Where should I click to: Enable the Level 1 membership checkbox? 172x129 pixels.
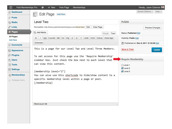click(122, 65)
